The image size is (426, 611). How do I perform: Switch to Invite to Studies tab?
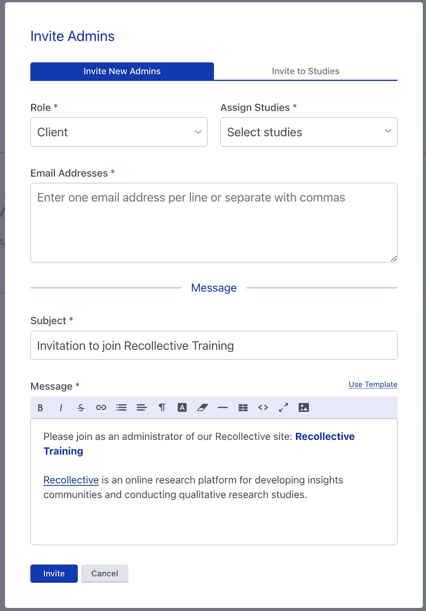coord(306,71)
